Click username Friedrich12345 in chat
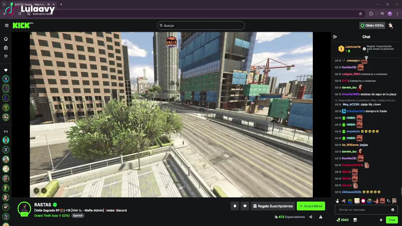 coord(352,165)
